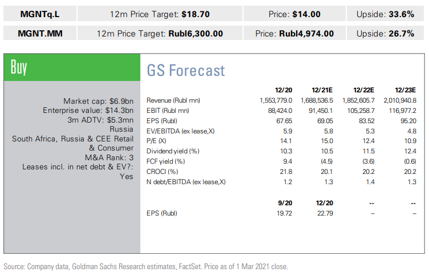The width and height of the screenshot is (429, 276).
Task: Select the 12/21E column header
Action: [323, 90]
